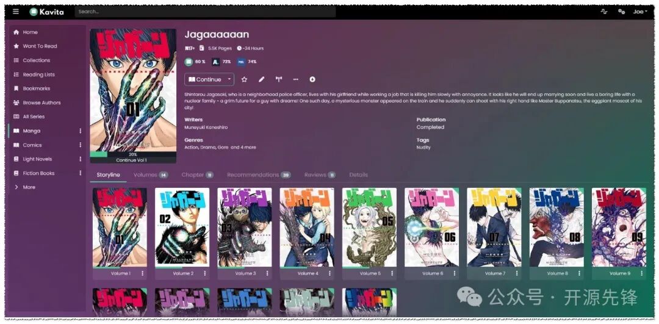Open the three-dots more actions icon
Viewport: 659px width, 324px height.
tap(295, 79)
